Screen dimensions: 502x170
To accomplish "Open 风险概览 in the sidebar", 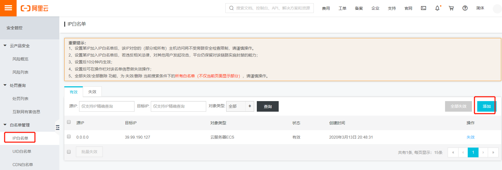I will [x=20, y=59].
